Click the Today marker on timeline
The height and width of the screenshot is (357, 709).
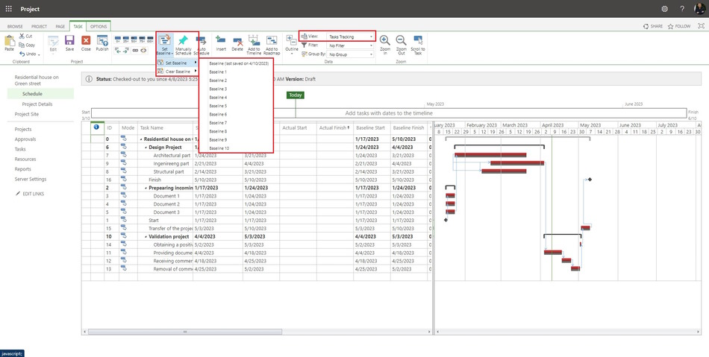point(296,95)
